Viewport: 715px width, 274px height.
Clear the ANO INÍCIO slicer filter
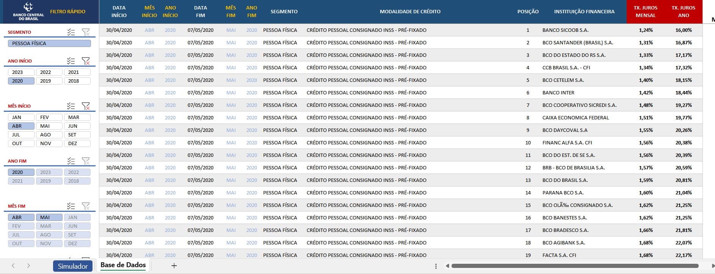[x=86, y=61]
